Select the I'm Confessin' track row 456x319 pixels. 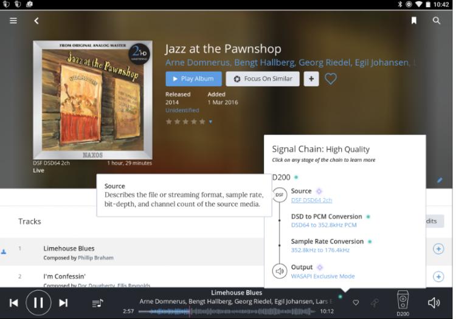click(x=132, y=276)
